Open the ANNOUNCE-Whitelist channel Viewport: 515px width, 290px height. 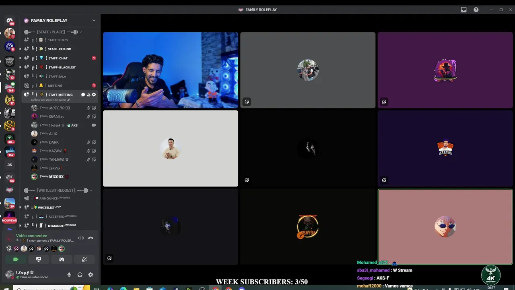(x=60, y=198)
